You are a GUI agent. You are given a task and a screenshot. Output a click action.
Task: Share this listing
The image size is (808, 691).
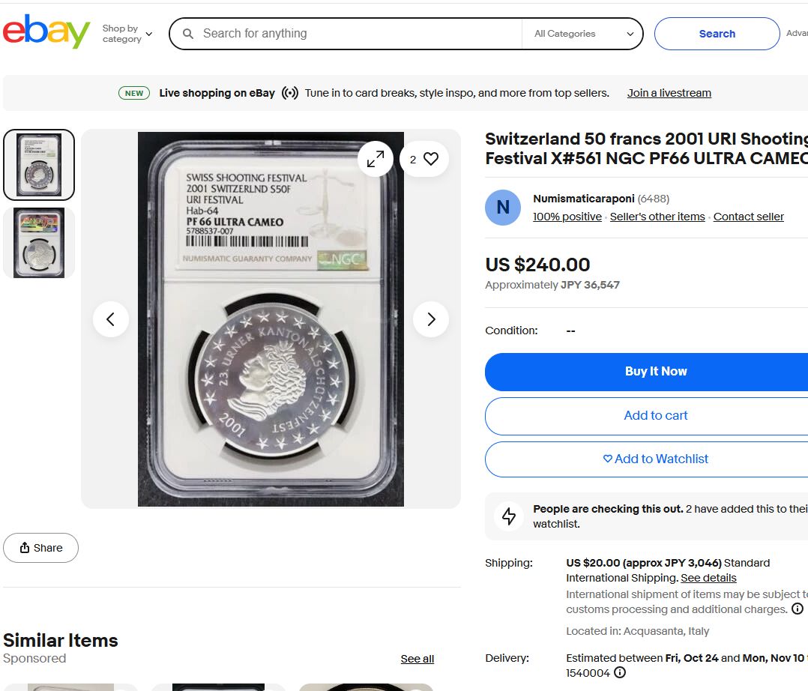click(41, 548)
